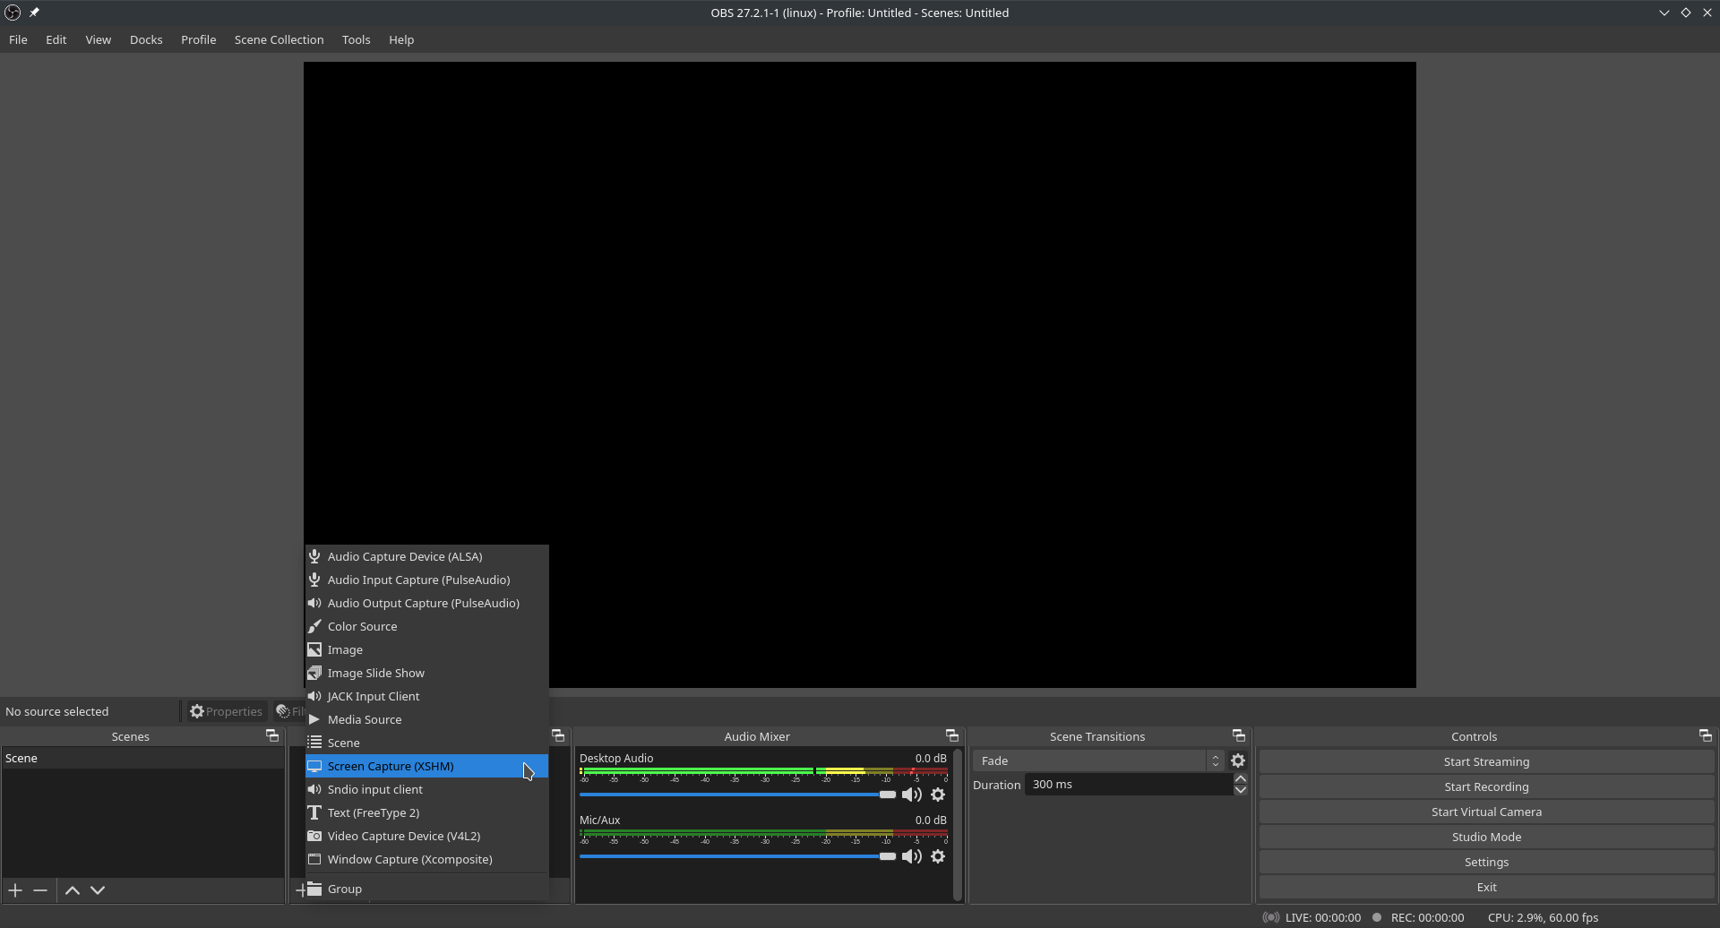Add Video Capture Device (V4L2)
This screenshot has width=1720, height=928.
pyautogui.click(x=426, y=836)
